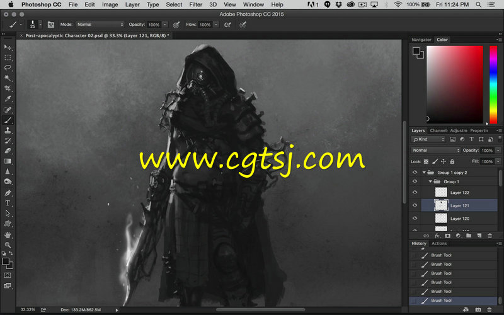Screen dimensions: 504x315
Task: Switch to the Navigator tab
Action: click(x=421, y=40)
